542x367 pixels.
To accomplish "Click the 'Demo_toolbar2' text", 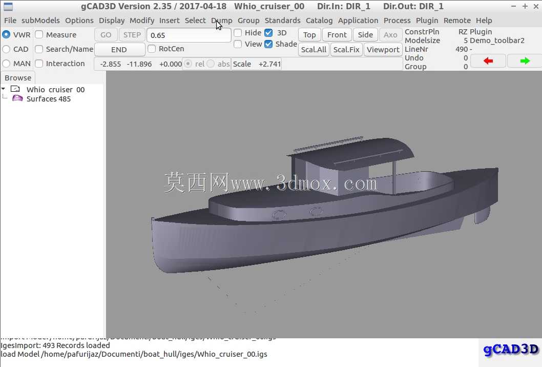I will click(x=497, y=40).
